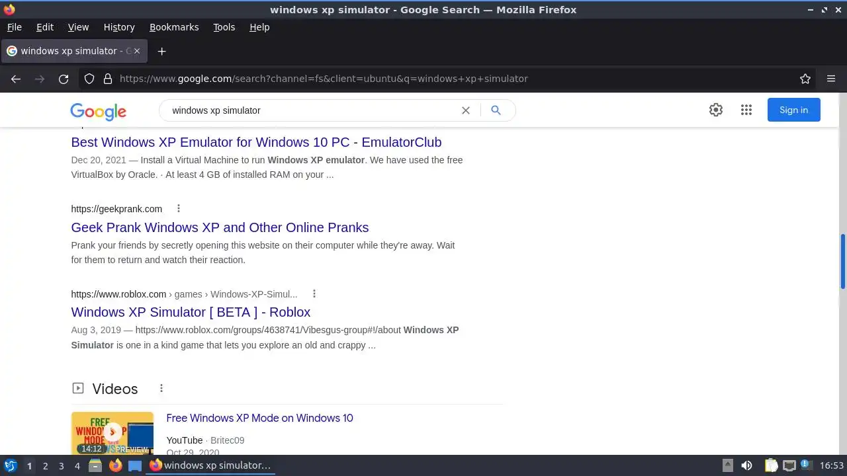
Task: Open more options for Videos section
Action: pyautogui.click(x=161, y=388)
